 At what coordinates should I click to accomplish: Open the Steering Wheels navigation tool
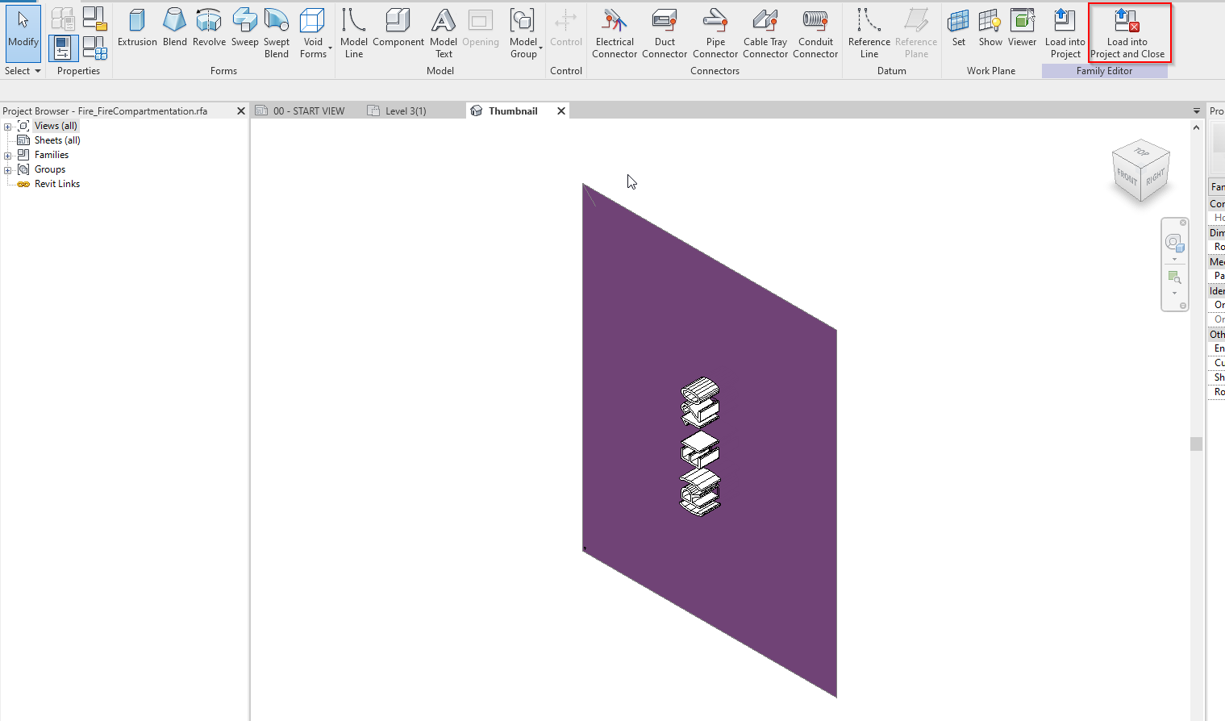pos(1174,242)
